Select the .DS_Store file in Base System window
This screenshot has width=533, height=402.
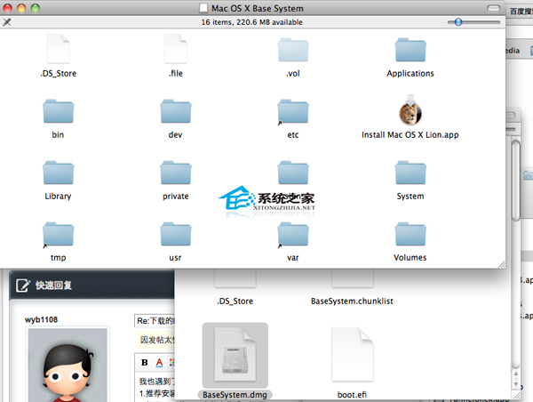tap(58, 49)
